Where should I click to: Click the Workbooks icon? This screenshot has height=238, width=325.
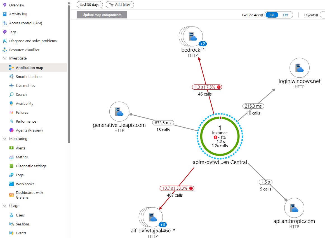(11, 184)
